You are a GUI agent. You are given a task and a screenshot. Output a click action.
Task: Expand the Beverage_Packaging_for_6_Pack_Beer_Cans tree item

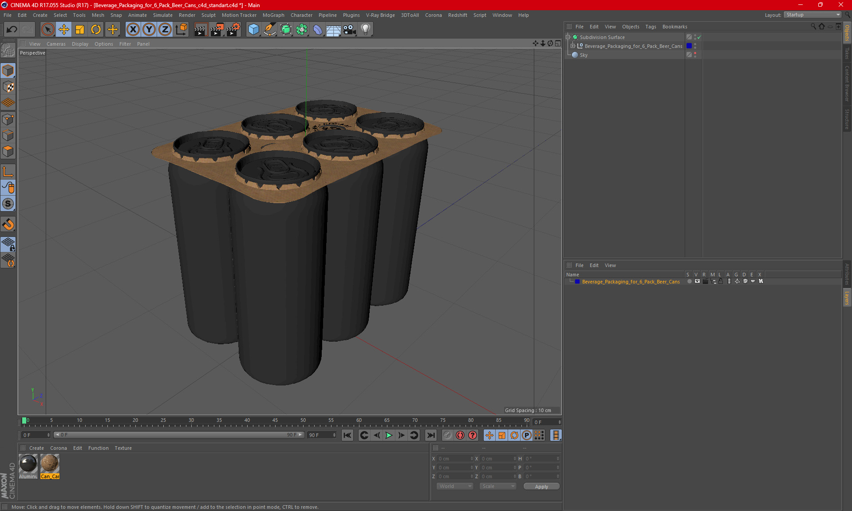pyautogui.click(x=573, y=46)
